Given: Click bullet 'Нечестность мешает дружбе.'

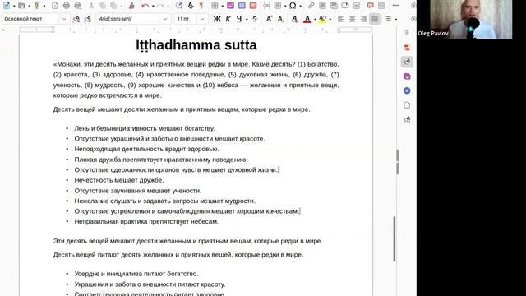Looking at the screenshot, I should [119, 180].
